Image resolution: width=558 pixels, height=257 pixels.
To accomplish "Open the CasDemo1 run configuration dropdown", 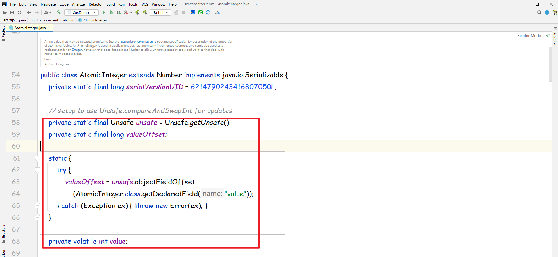I will (x=82, y=12).
